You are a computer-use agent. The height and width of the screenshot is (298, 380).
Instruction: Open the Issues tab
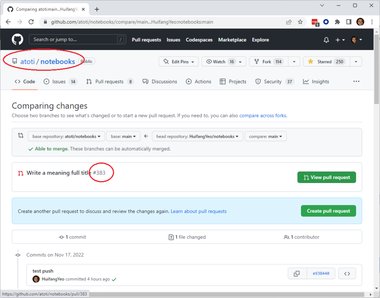pos(60,82)
